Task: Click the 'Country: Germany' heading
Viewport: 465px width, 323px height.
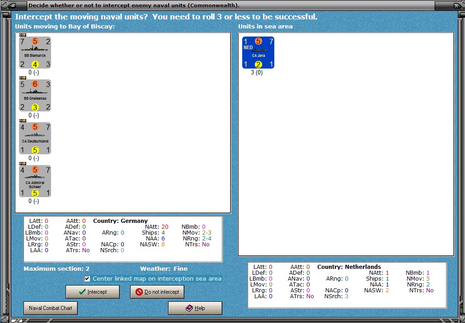Action: click(x=120, y=221)
